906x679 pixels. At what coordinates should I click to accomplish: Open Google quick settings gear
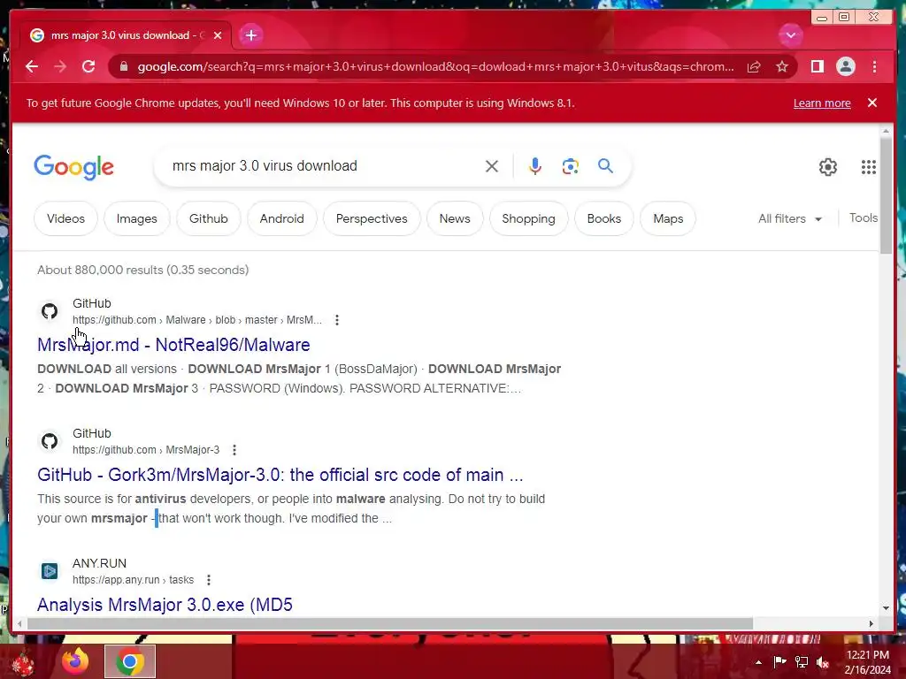click(828, 167)
